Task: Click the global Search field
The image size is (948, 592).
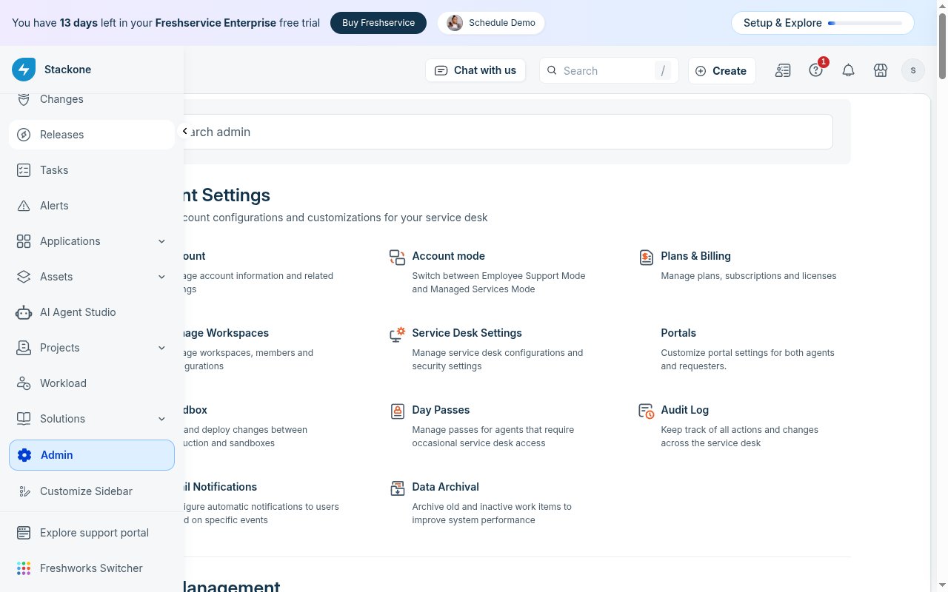Action: [x=609, y=70]
